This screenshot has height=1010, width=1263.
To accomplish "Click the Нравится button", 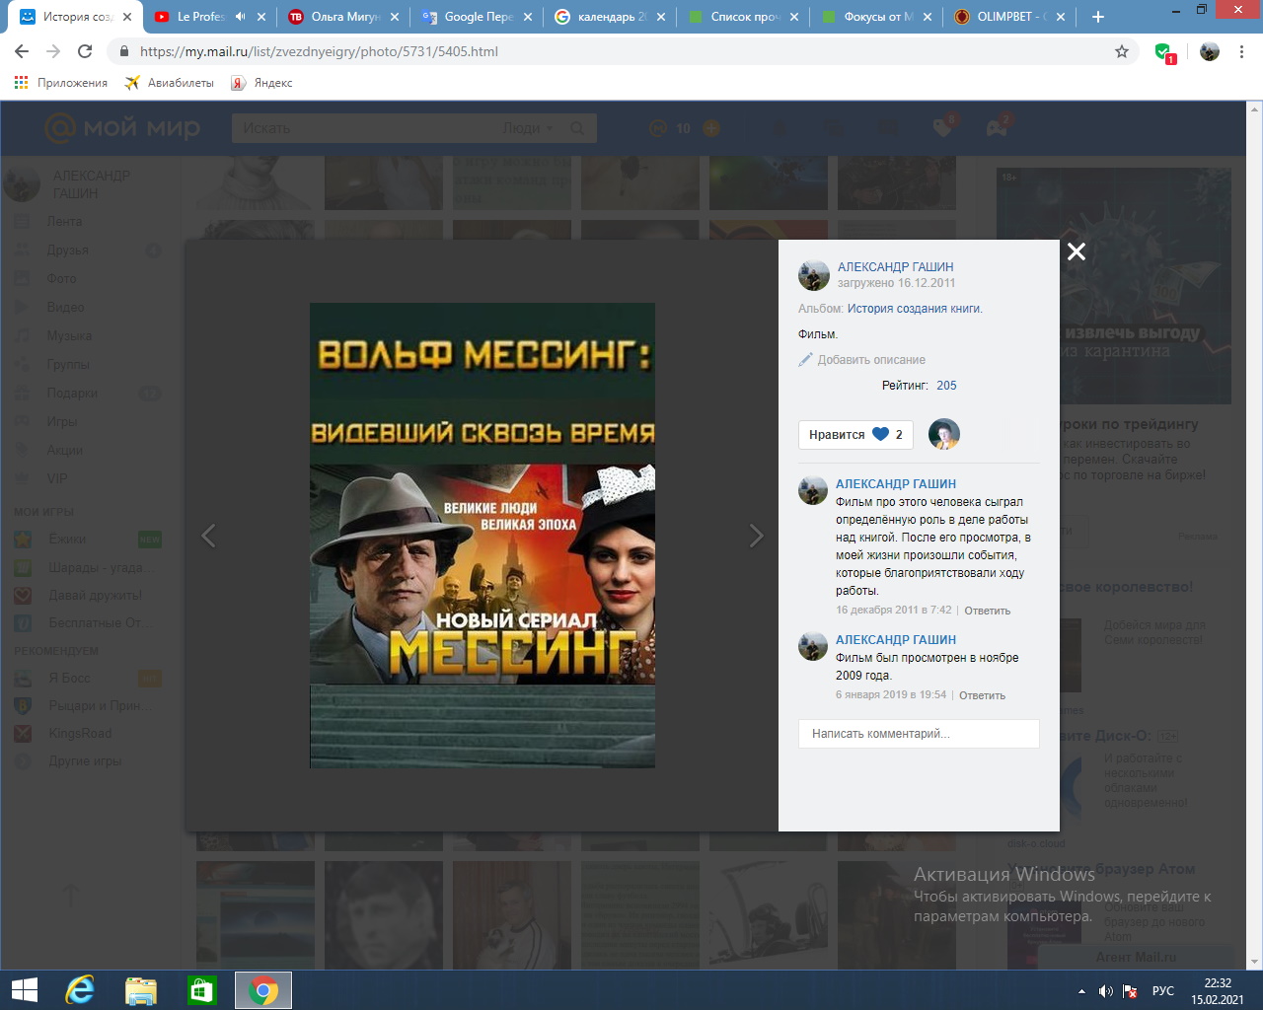I will pos(855,434).
